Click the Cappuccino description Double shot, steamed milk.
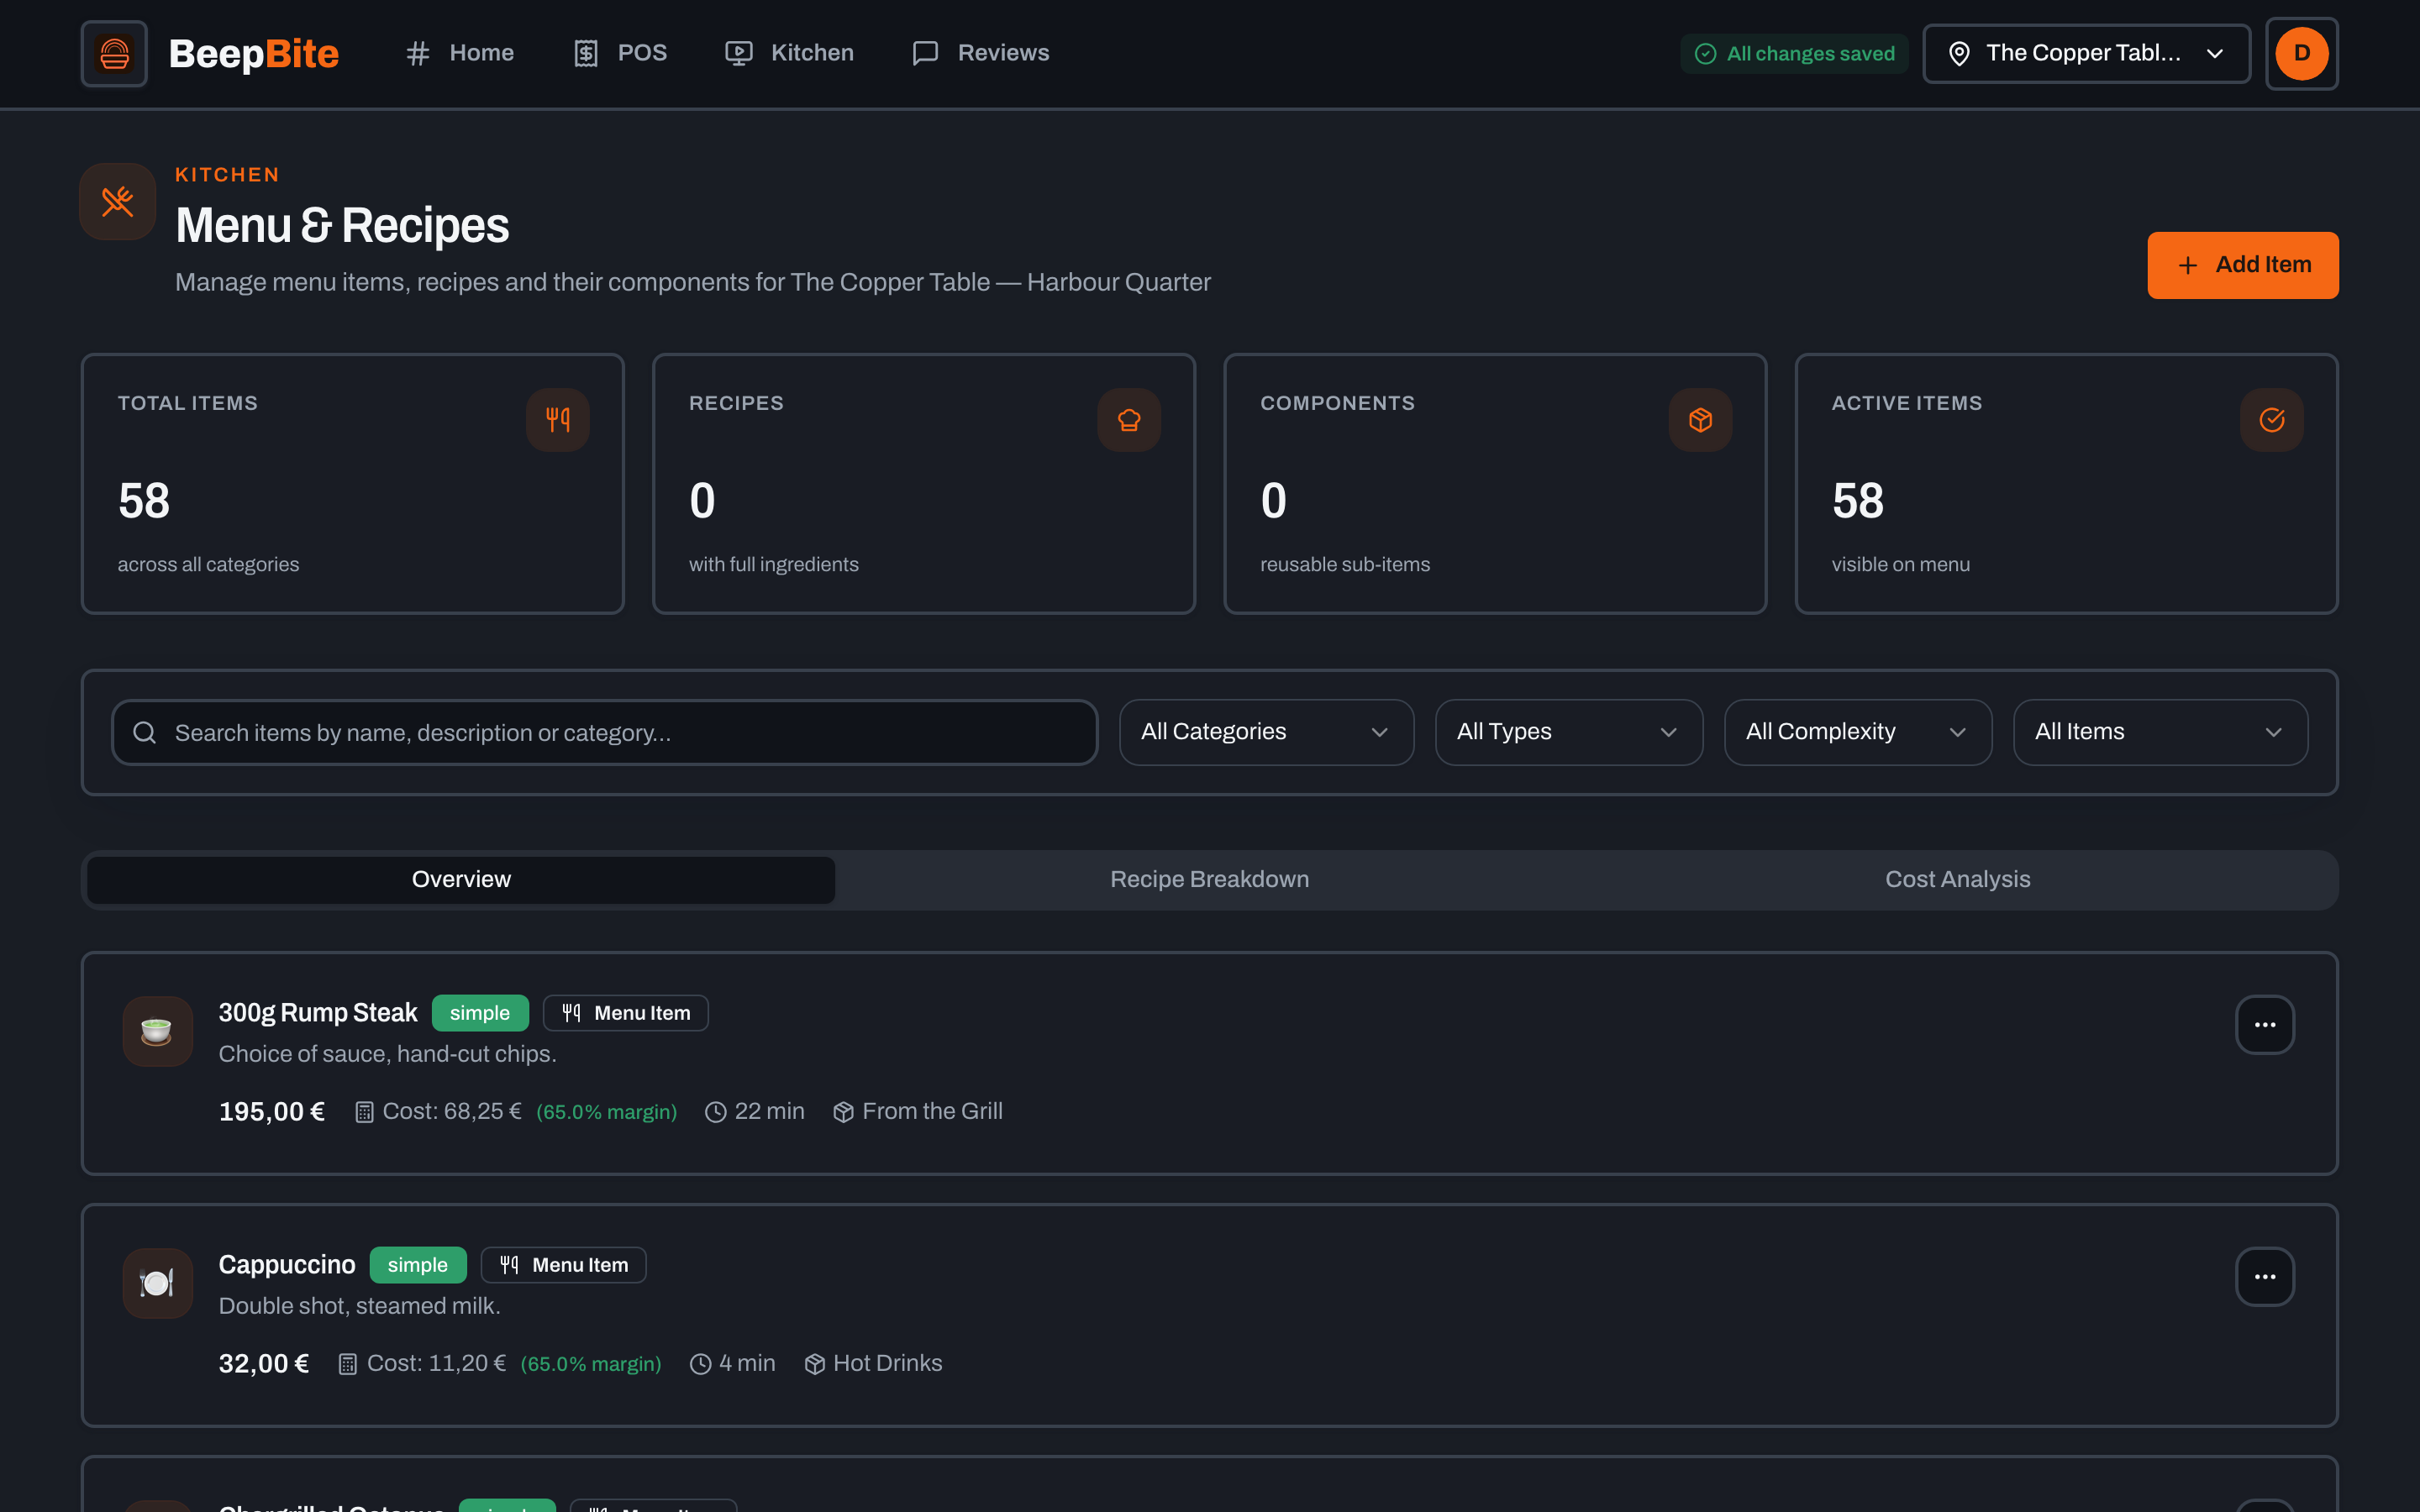This screenshot has height=1512, width=2420. tap(360, 1306)
